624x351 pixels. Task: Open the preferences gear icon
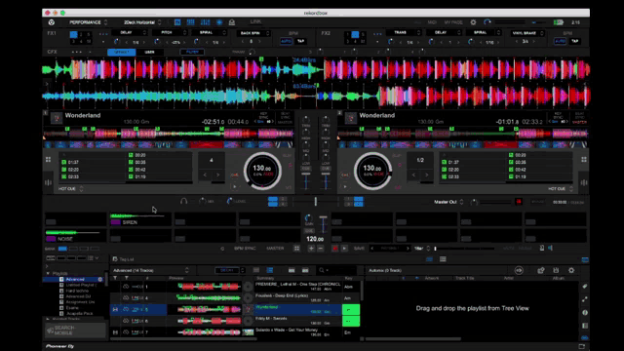(x=473, y=22)
